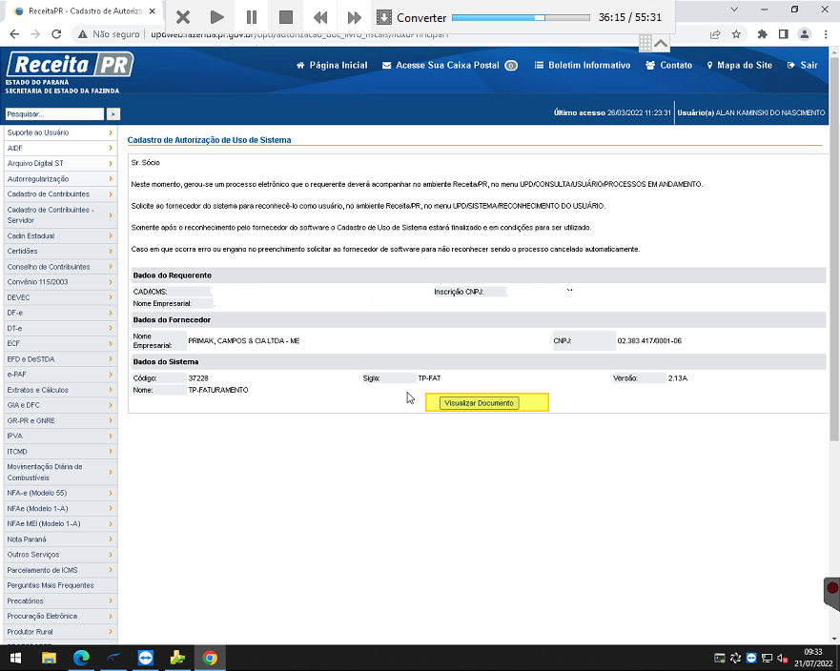840x671 pixels.
Task: Open Chrome extensions puzzle icon
Action: coord(763,34)
